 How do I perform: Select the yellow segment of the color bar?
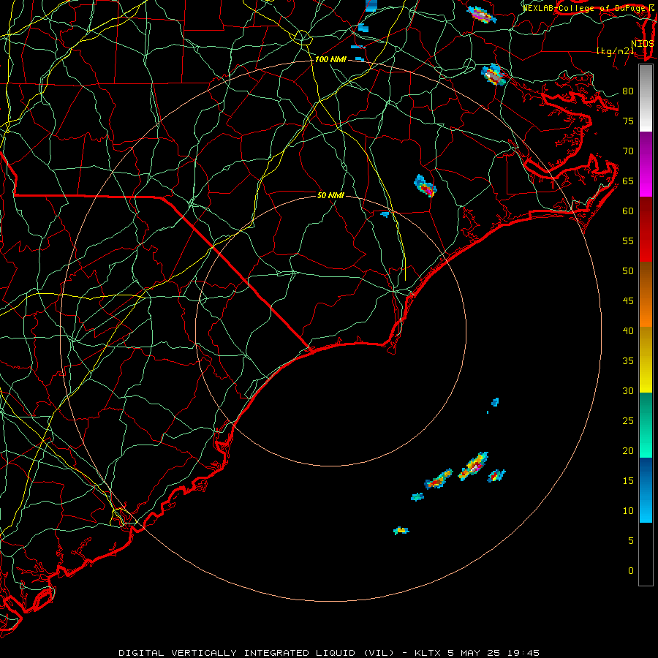[646, 360]
